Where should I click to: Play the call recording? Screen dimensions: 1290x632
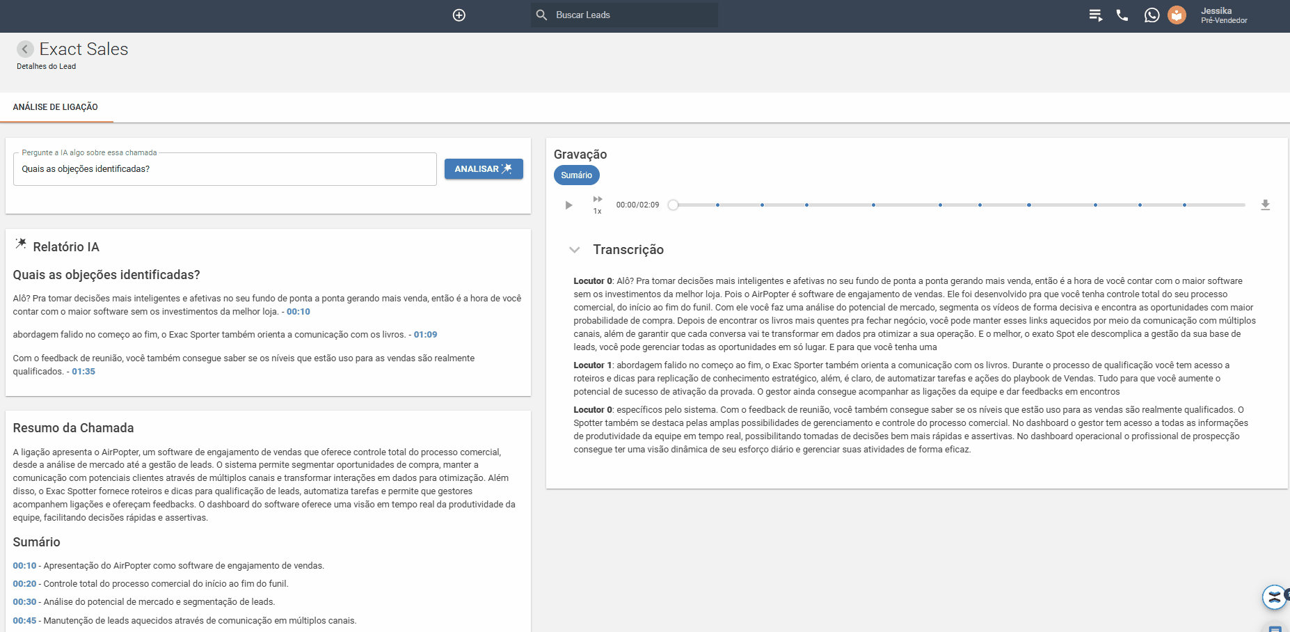click(x=568, y=205)
